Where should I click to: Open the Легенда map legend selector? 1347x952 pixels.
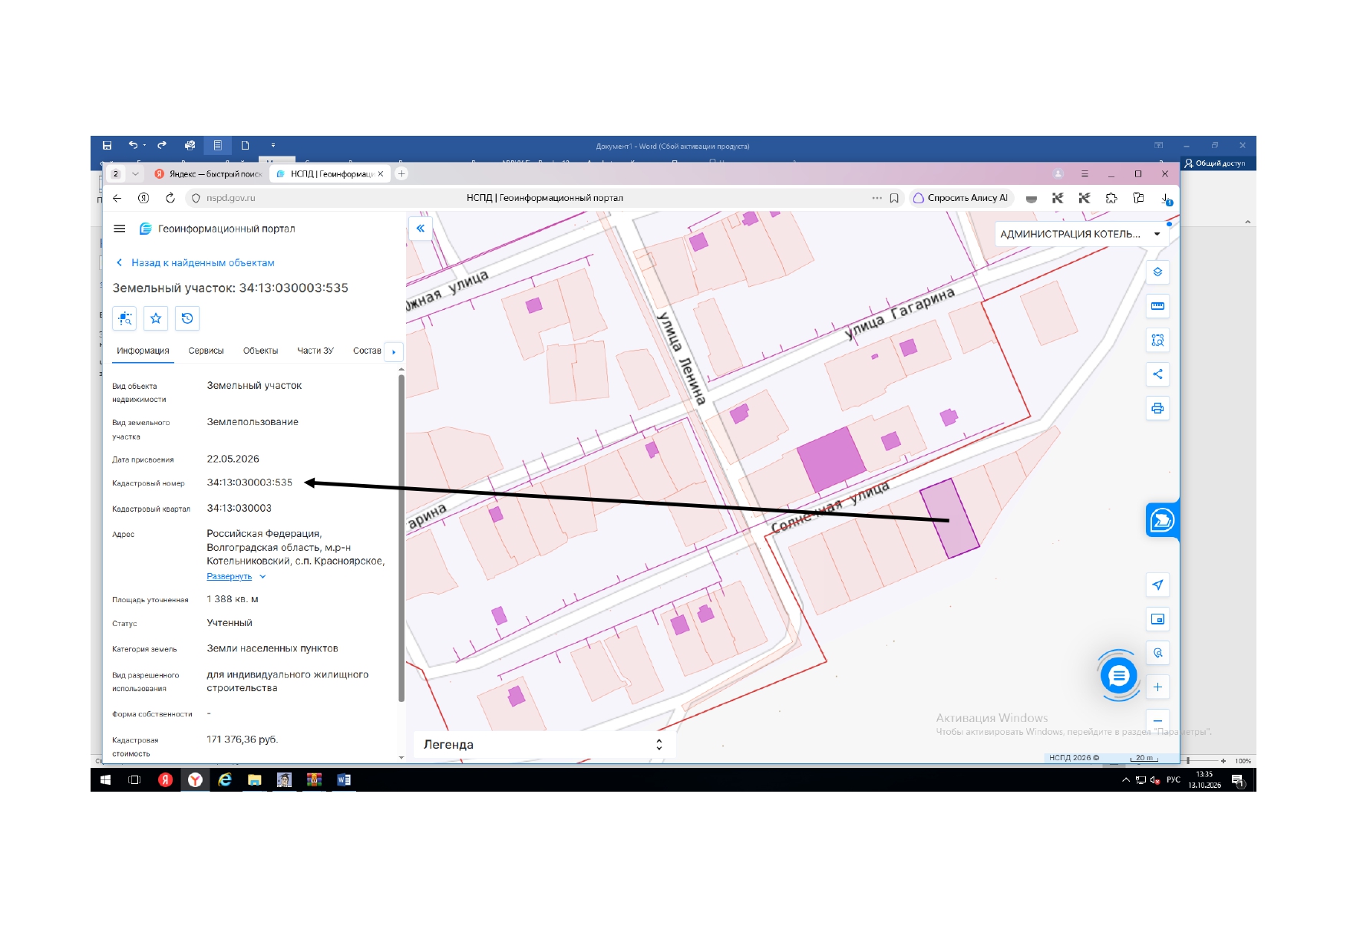pos(544,745)
